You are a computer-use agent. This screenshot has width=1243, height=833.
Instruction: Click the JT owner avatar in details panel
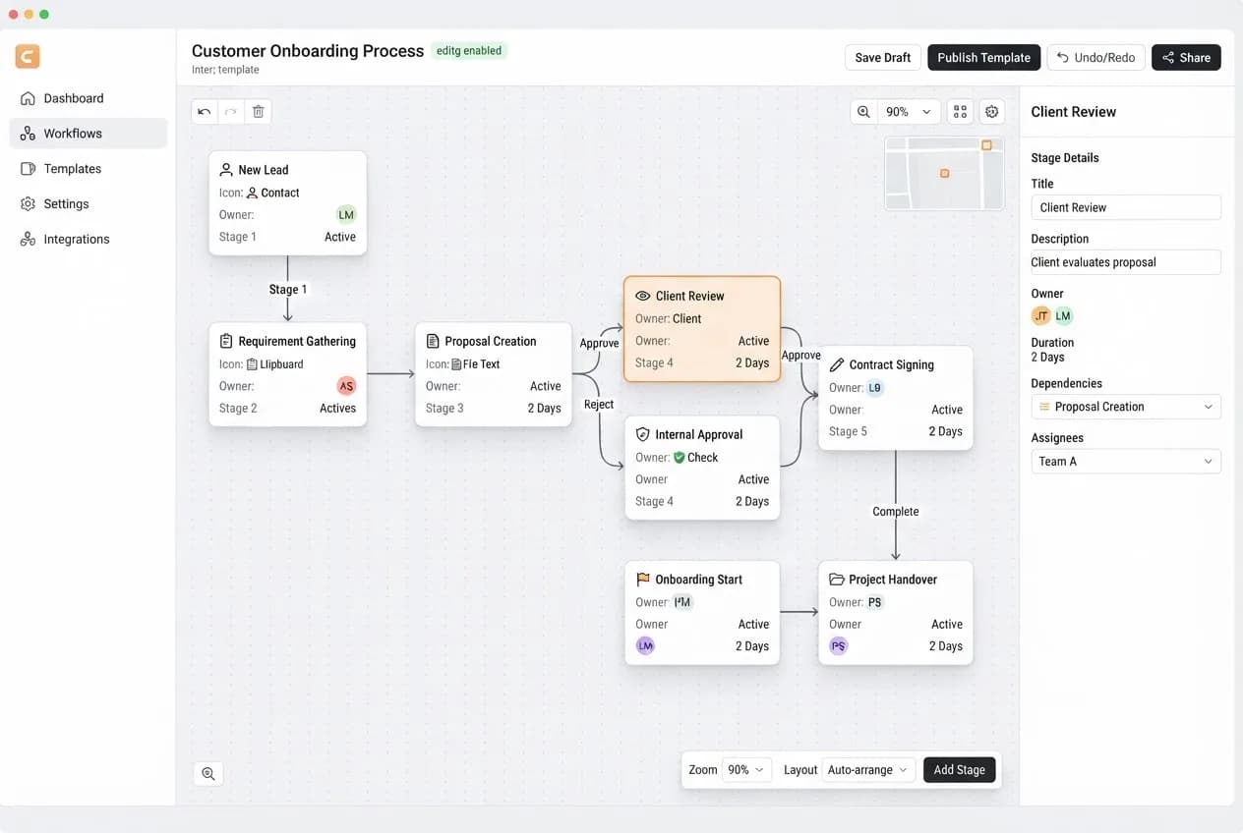(1040, 316)
